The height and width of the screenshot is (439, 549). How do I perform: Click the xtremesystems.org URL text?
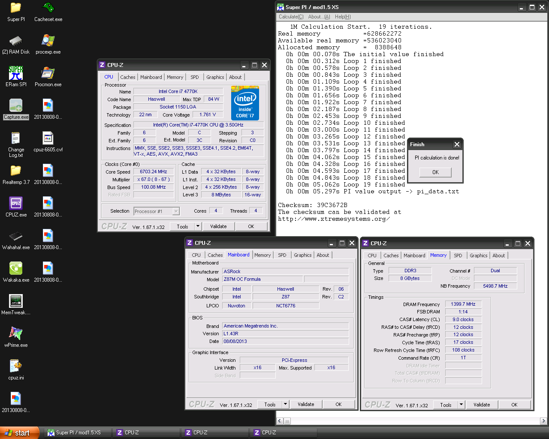click(x=334, y=219)
